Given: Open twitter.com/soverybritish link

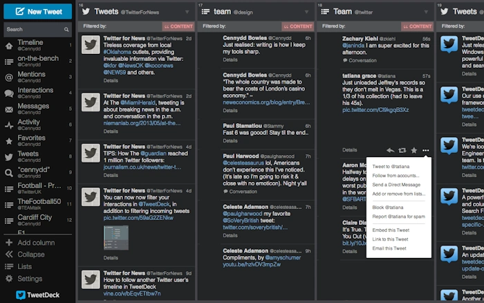Looking at the screenshot, I should point(255,228).
